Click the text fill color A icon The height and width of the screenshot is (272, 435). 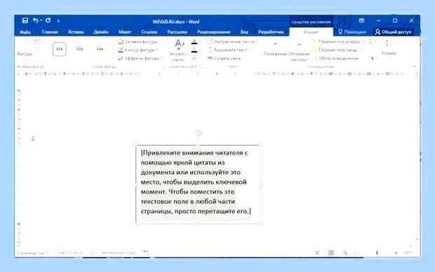click(194, 42)
